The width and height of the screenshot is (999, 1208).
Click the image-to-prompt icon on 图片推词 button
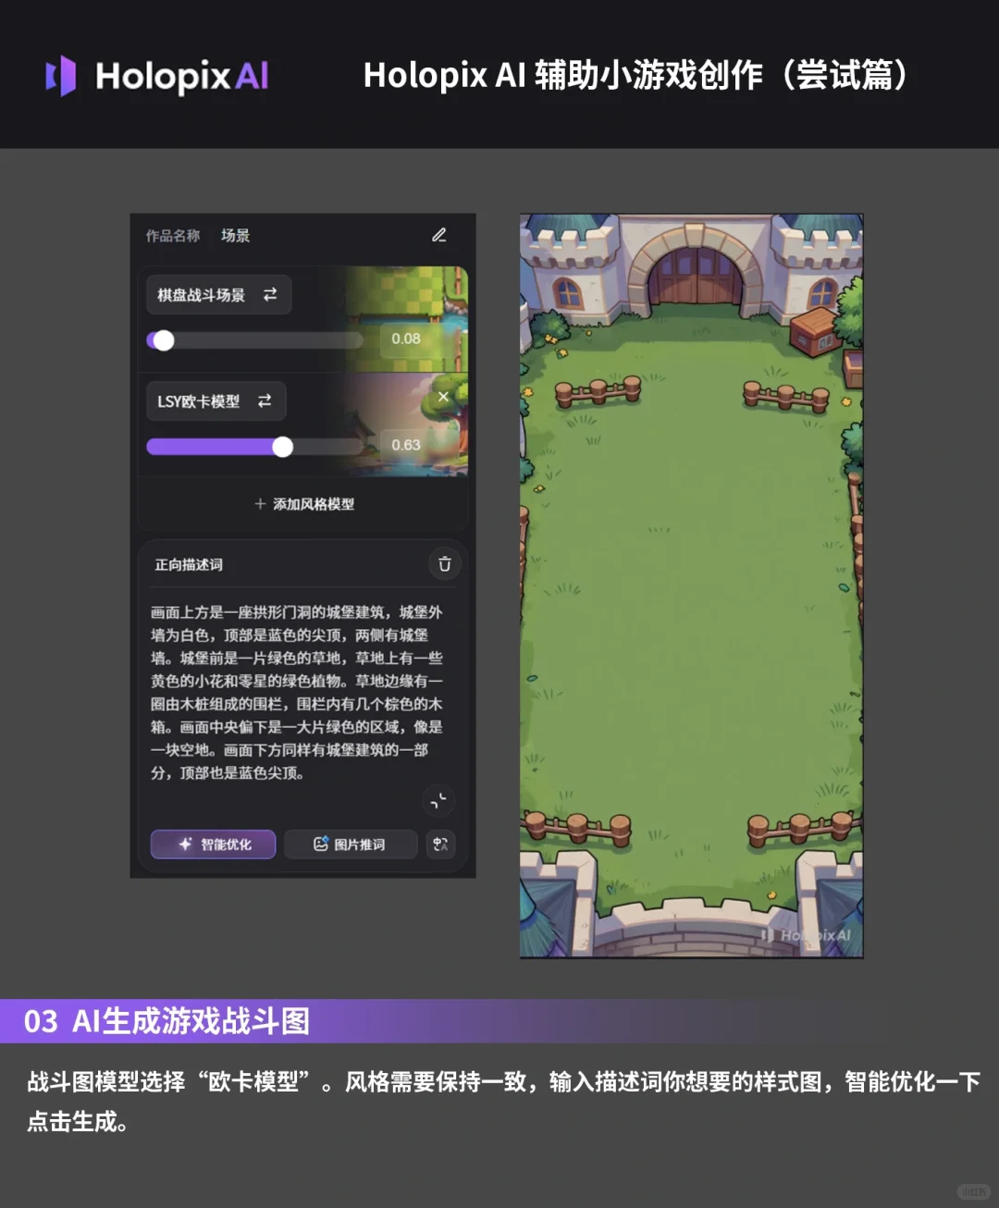(x=319, y=844)
